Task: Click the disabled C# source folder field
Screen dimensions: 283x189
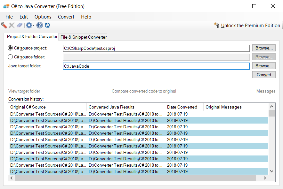Action: tap(156, 57)
